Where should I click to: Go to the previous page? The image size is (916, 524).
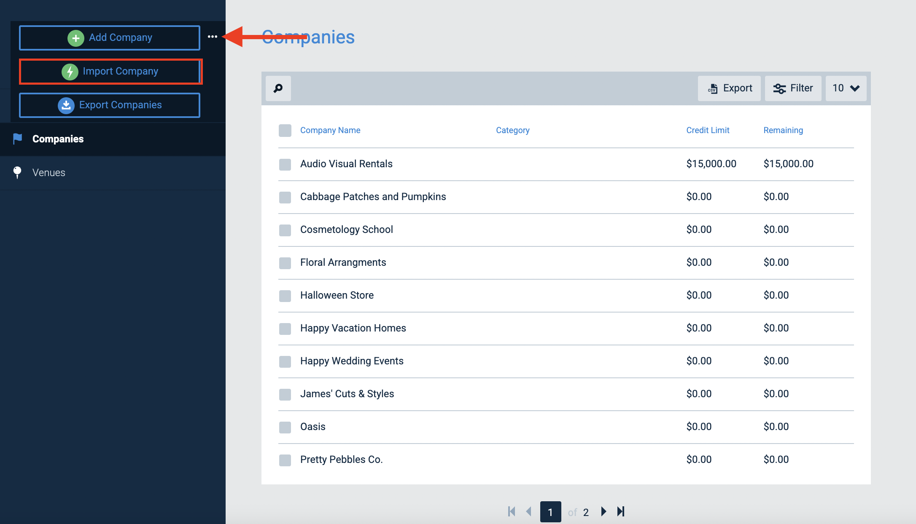tap(528, 512)
